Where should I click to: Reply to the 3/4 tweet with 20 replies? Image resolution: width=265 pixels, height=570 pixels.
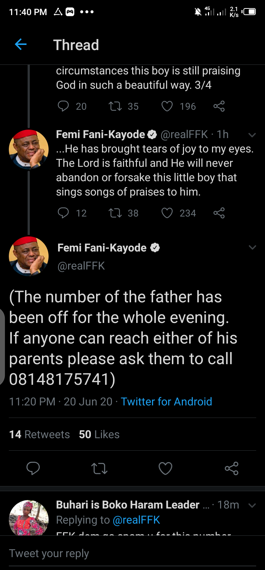(x=63, y=106)
